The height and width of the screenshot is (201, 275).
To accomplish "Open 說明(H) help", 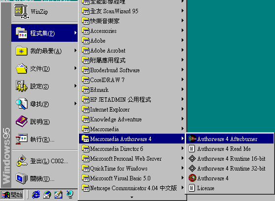I will pyautogui.click(x=45, y=121).
